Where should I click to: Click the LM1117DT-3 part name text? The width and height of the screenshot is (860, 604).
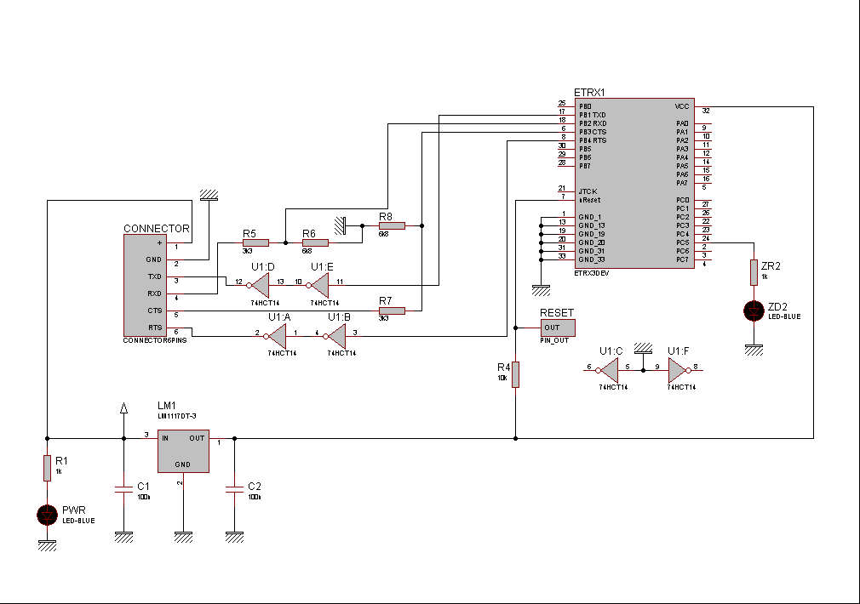point(176,416)
